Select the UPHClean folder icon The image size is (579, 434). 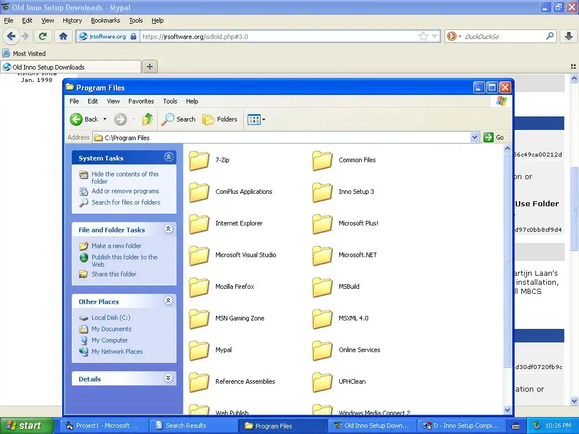coord(322,382)
